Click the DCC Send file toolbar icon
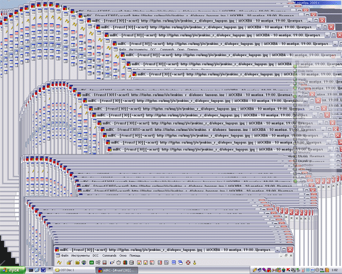The height and width of the screenshot is (274, 342). (x=139, y=262)
